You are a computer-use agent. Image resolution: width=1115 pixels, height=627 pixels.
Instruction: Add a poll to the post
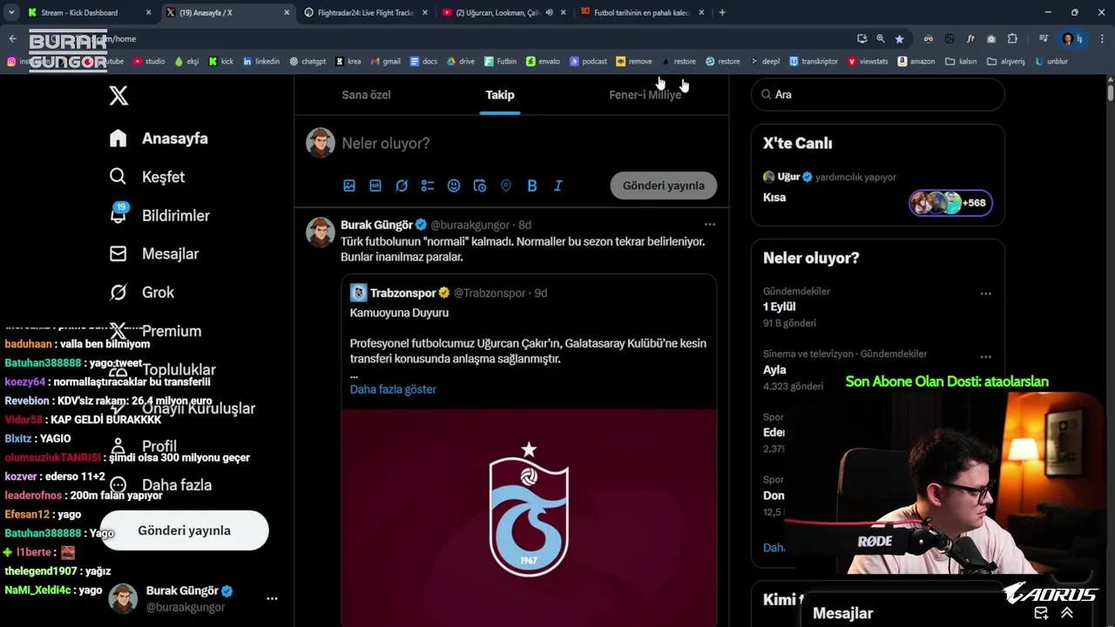428,185
